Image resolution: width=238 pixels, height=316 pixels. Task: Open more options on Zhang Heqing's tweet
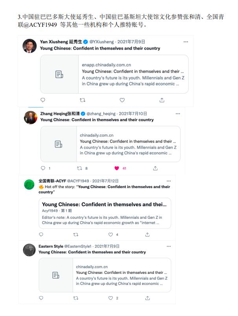tap(178, 113)
